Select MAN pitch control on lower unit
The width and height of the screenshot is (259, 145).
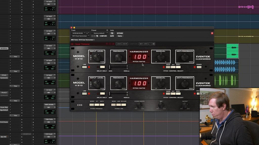[168, 94]
